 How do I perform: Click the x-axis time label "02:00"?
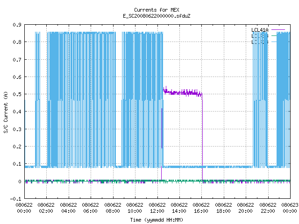46,211
